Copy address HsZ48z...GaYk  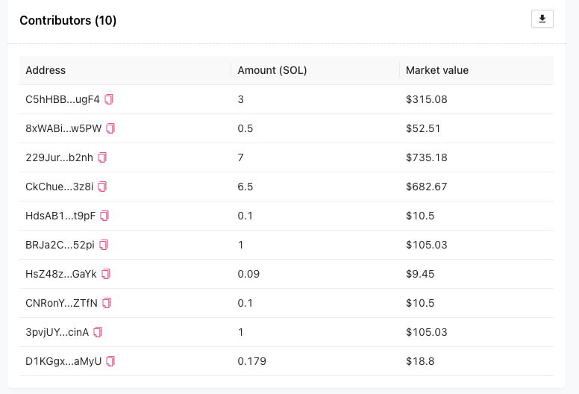[106, 274]
